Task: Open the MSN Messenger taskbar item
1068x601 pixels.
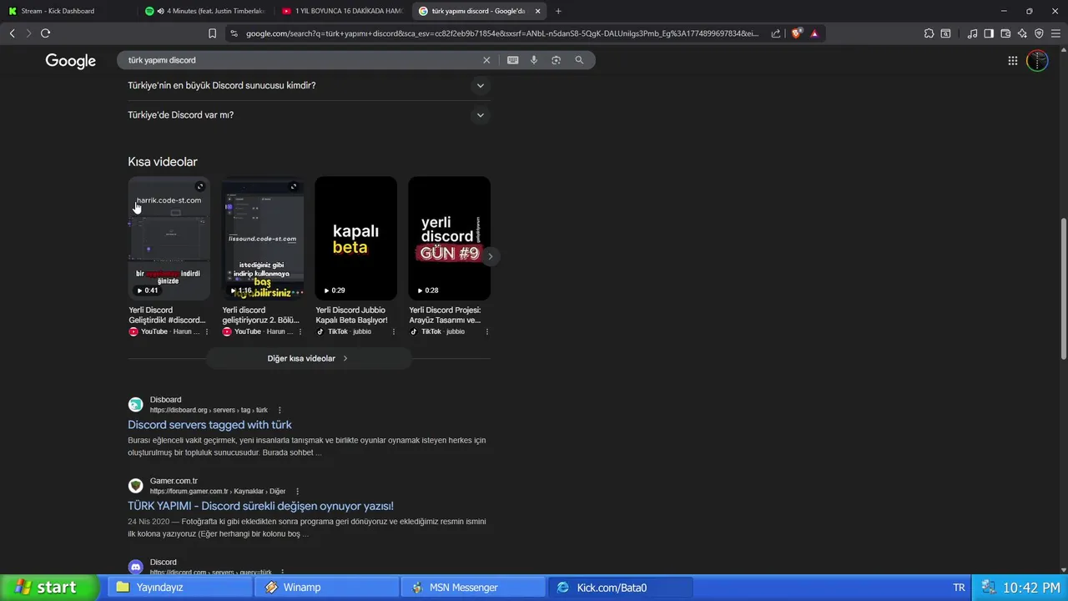Action: coord(473,588)
